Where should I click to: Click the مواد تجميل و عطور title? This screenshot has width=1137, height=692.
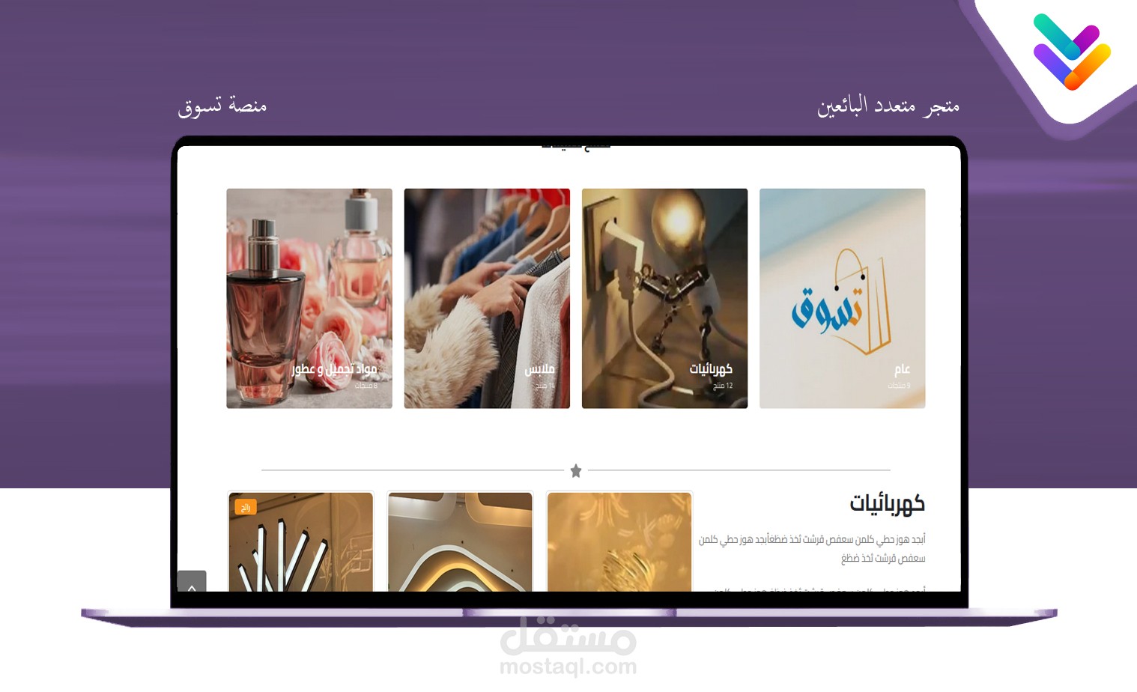click(x=334, y=369)
